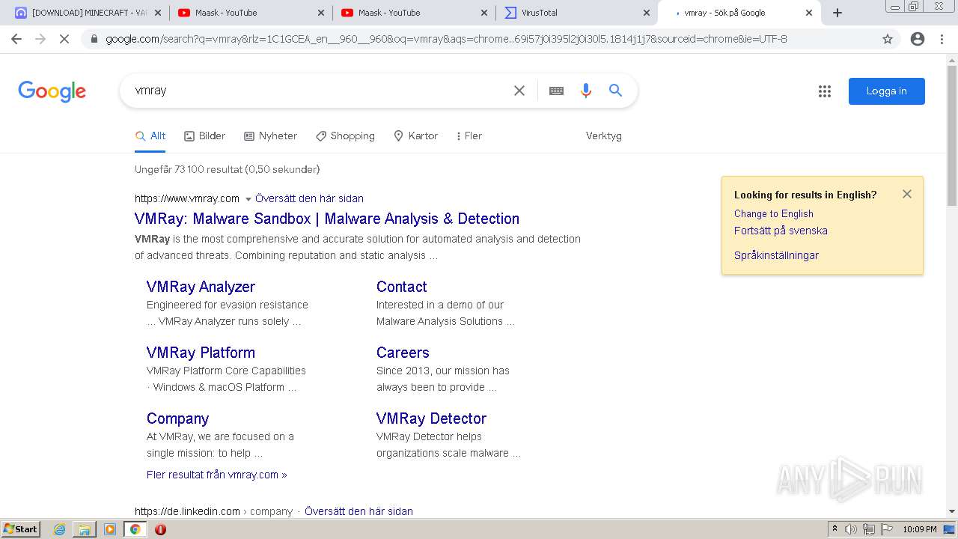958x539 pixels.
Task: Submit search with the magnifier icon
Action: (x=615, y=91)
